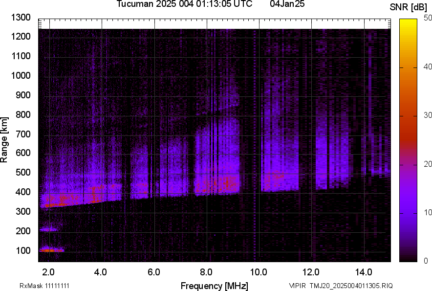Click the 100 tick on the range axis
432x291 pixels.
coord(22,251)
